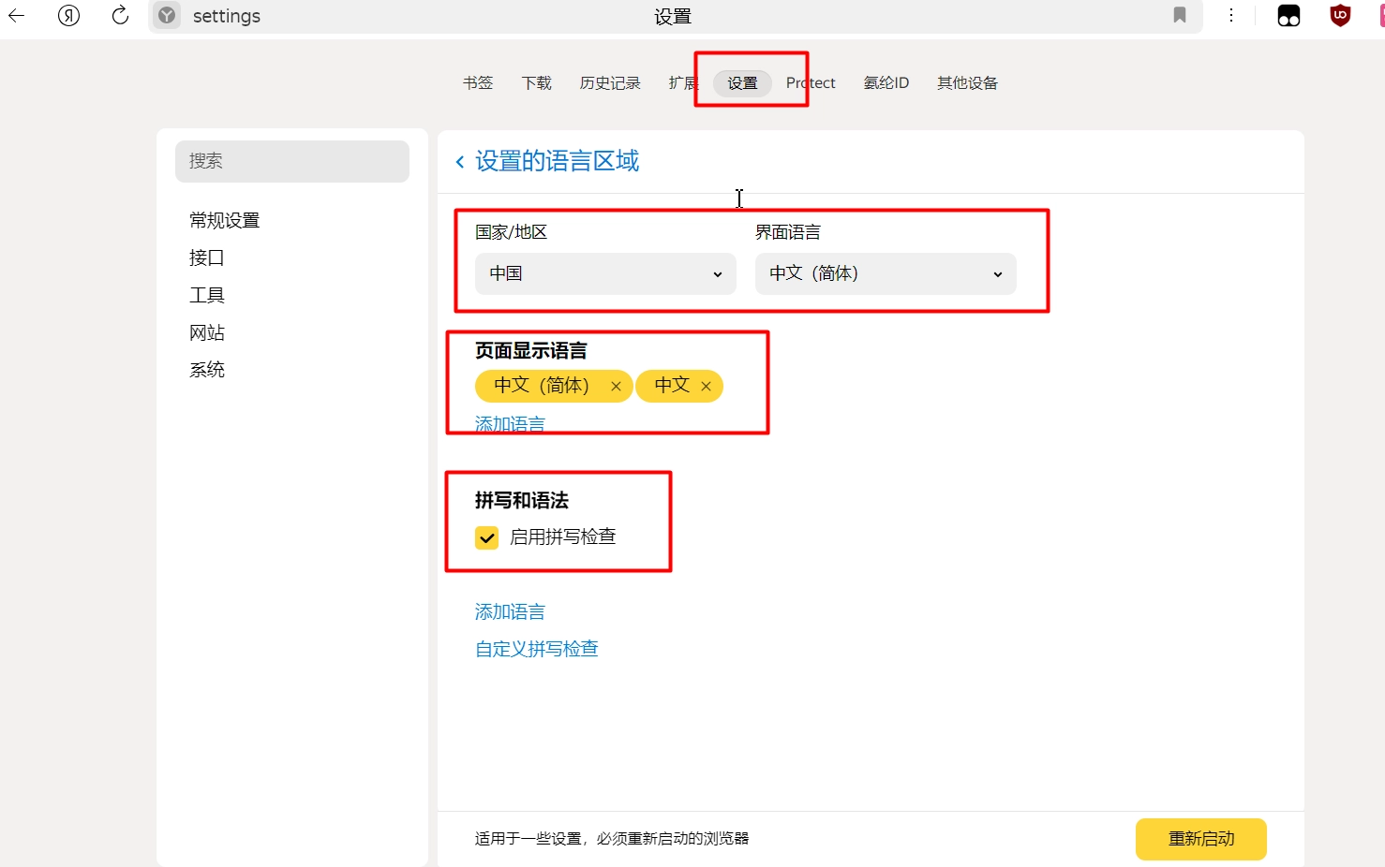Remove 中文 (简体) language chip
Screen dimensions: 1385x867
pyautogui.click(x=616, y=387)
